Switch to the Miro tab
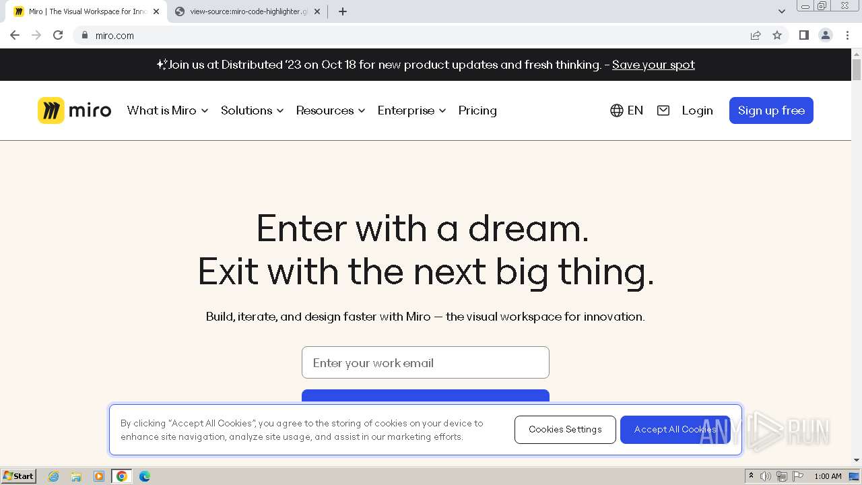The image size is (862, 485). [88, 11]
